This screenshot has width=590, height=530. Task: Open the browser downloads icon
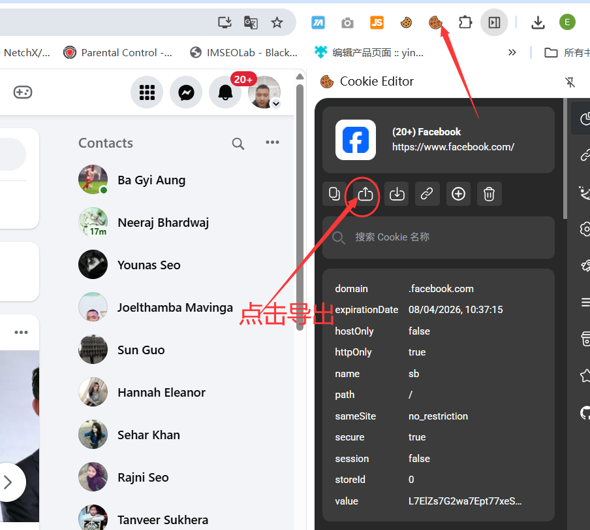(x=538, y=23)
